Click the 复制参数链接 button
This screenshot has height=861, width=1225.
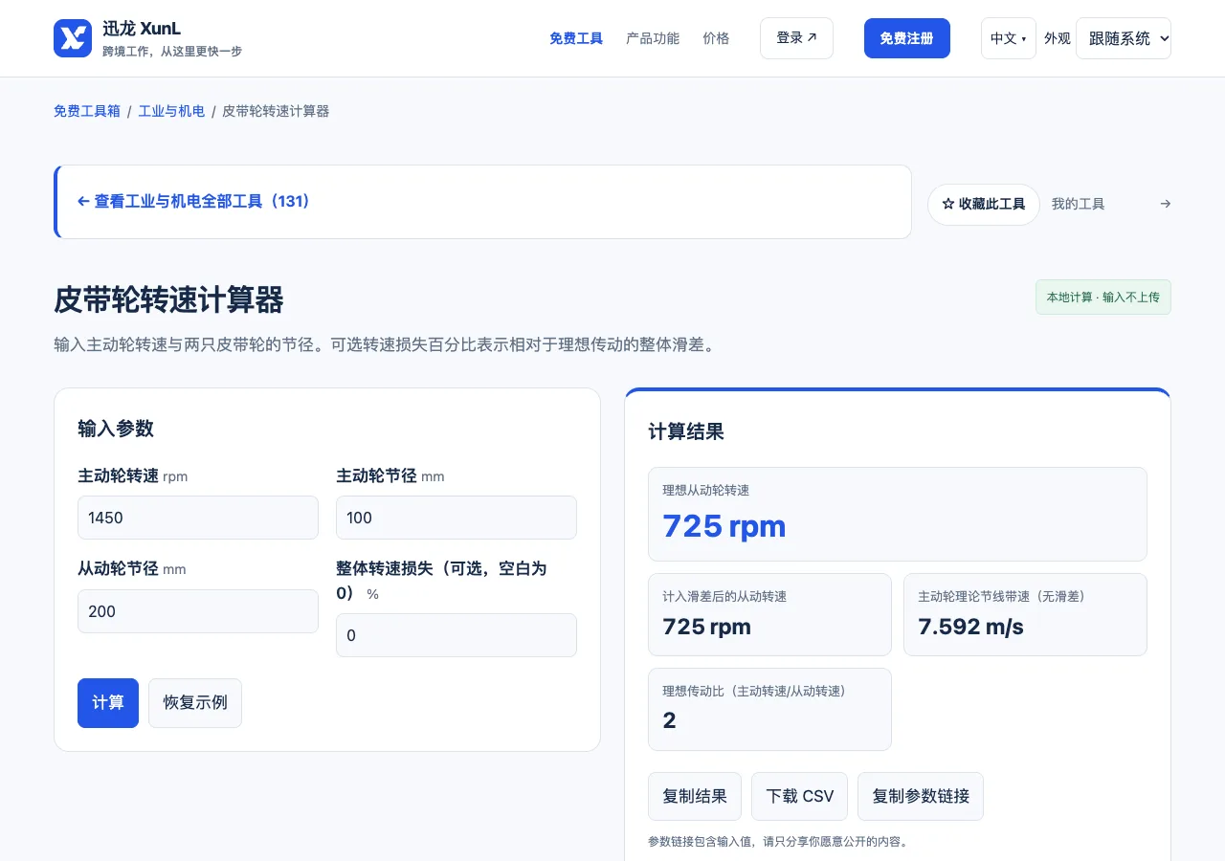921,796
